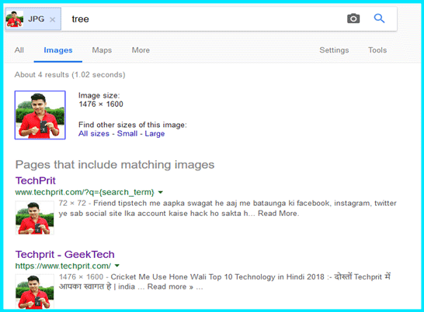Click the JPG chip thumbnail in search box
Viewport: 424px width, 312px height.
click(x=15, y=19)
